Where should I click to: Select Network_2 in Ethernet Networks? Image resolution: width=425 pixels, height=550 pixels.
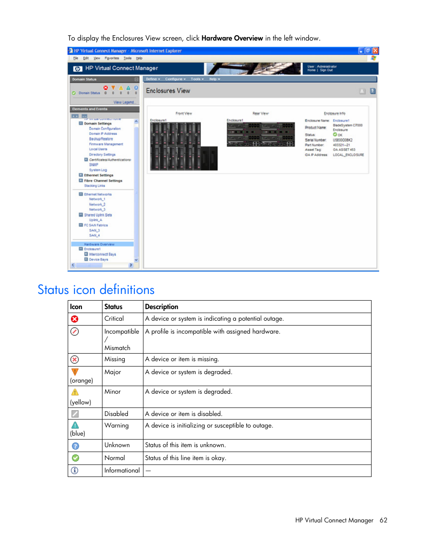point(97,204)
